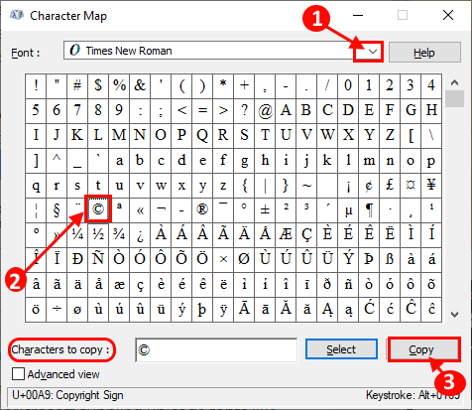Click the scrollbar up arrow

(455, 82)
